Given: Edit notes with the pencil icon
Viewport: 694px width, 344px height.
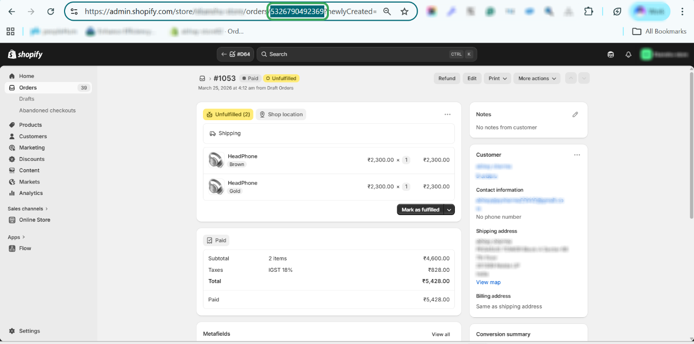Looking at the screenshot, I should (x=575, y=114).
